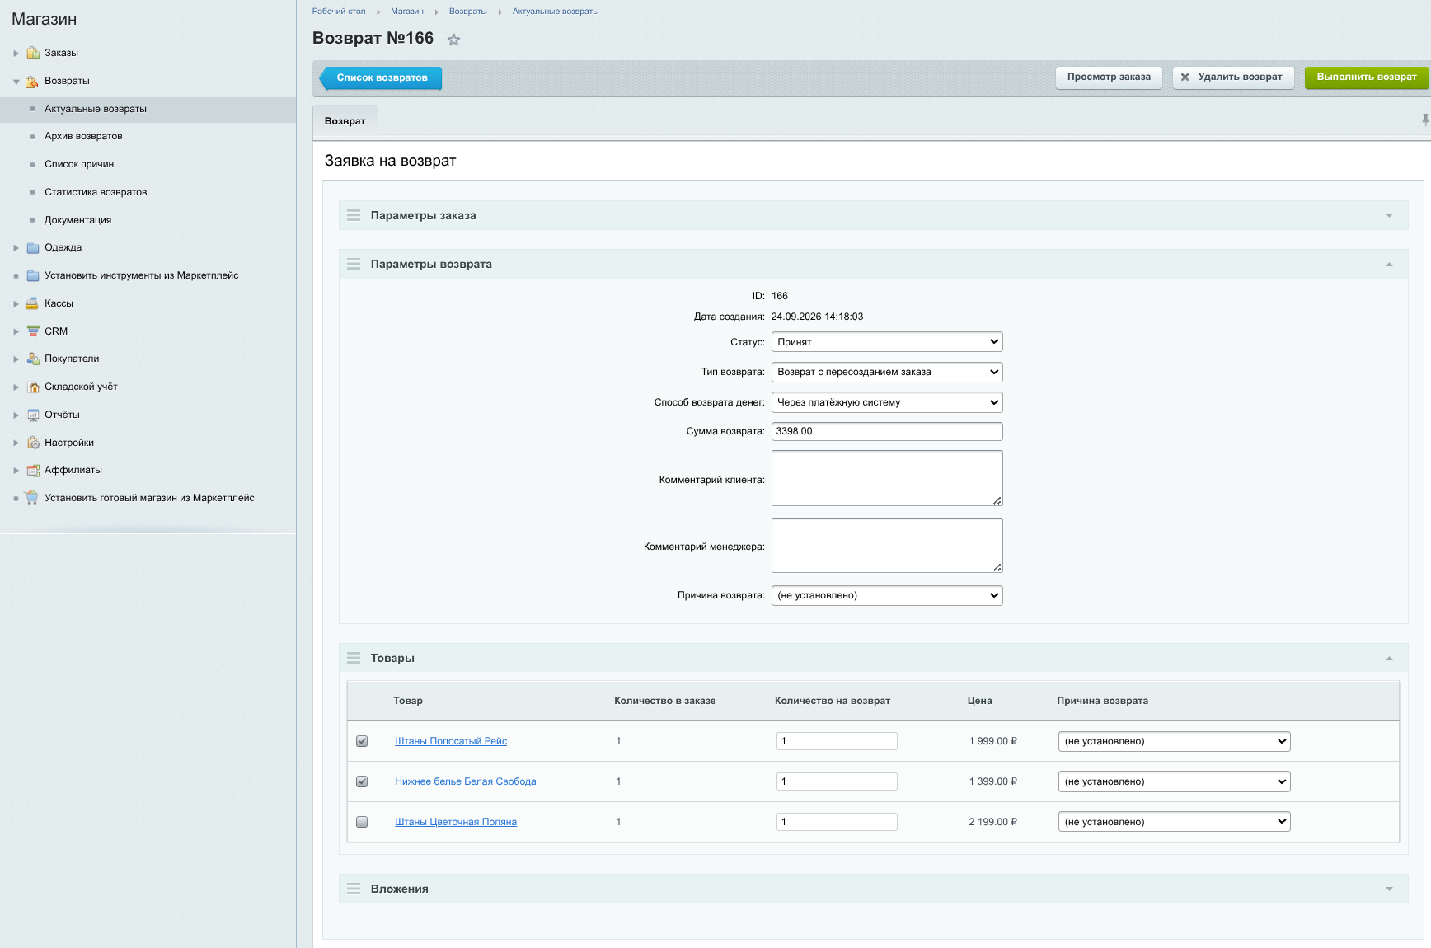Click the Комментарий менеджера text area
The height and width of the screenshot is (948, 1431).
coord(887,545)
